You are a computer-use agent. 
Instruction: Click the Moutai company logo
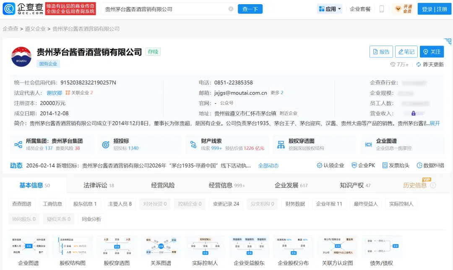(21, 57)
